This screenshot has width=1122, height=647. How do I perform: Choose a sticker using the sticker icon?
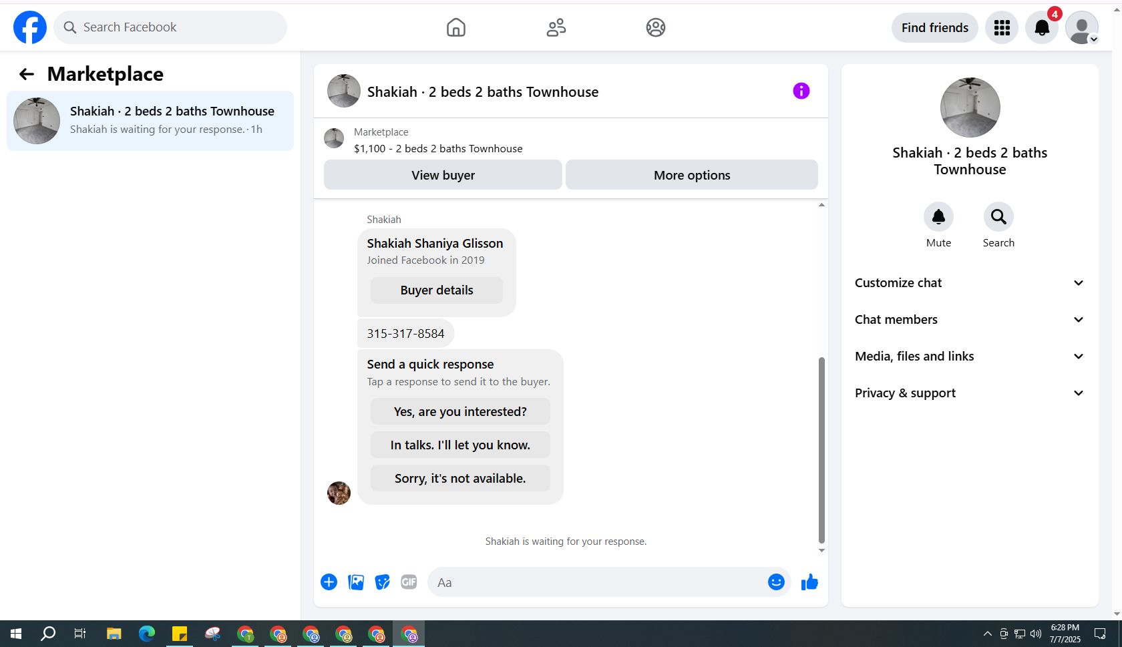382,582
